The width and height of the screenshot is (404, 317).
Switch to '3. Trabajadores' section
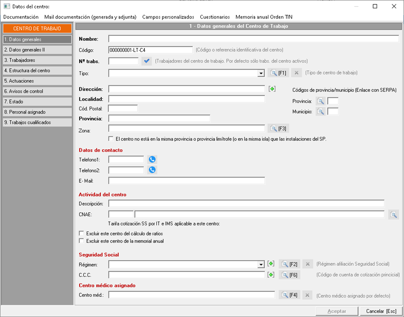tap(37, 60)
